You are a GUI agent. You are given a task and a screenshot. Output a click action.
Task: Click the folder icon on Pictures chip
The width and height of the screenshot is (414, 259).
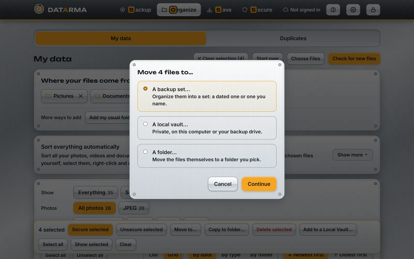click(x=48, y=96)
